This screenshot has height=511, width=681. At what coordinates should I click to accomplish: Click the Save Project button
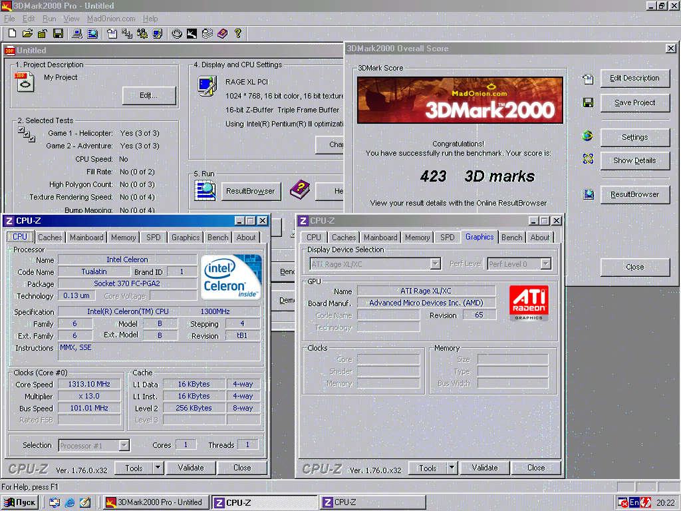pyautogui.click(x=634, y=102)
